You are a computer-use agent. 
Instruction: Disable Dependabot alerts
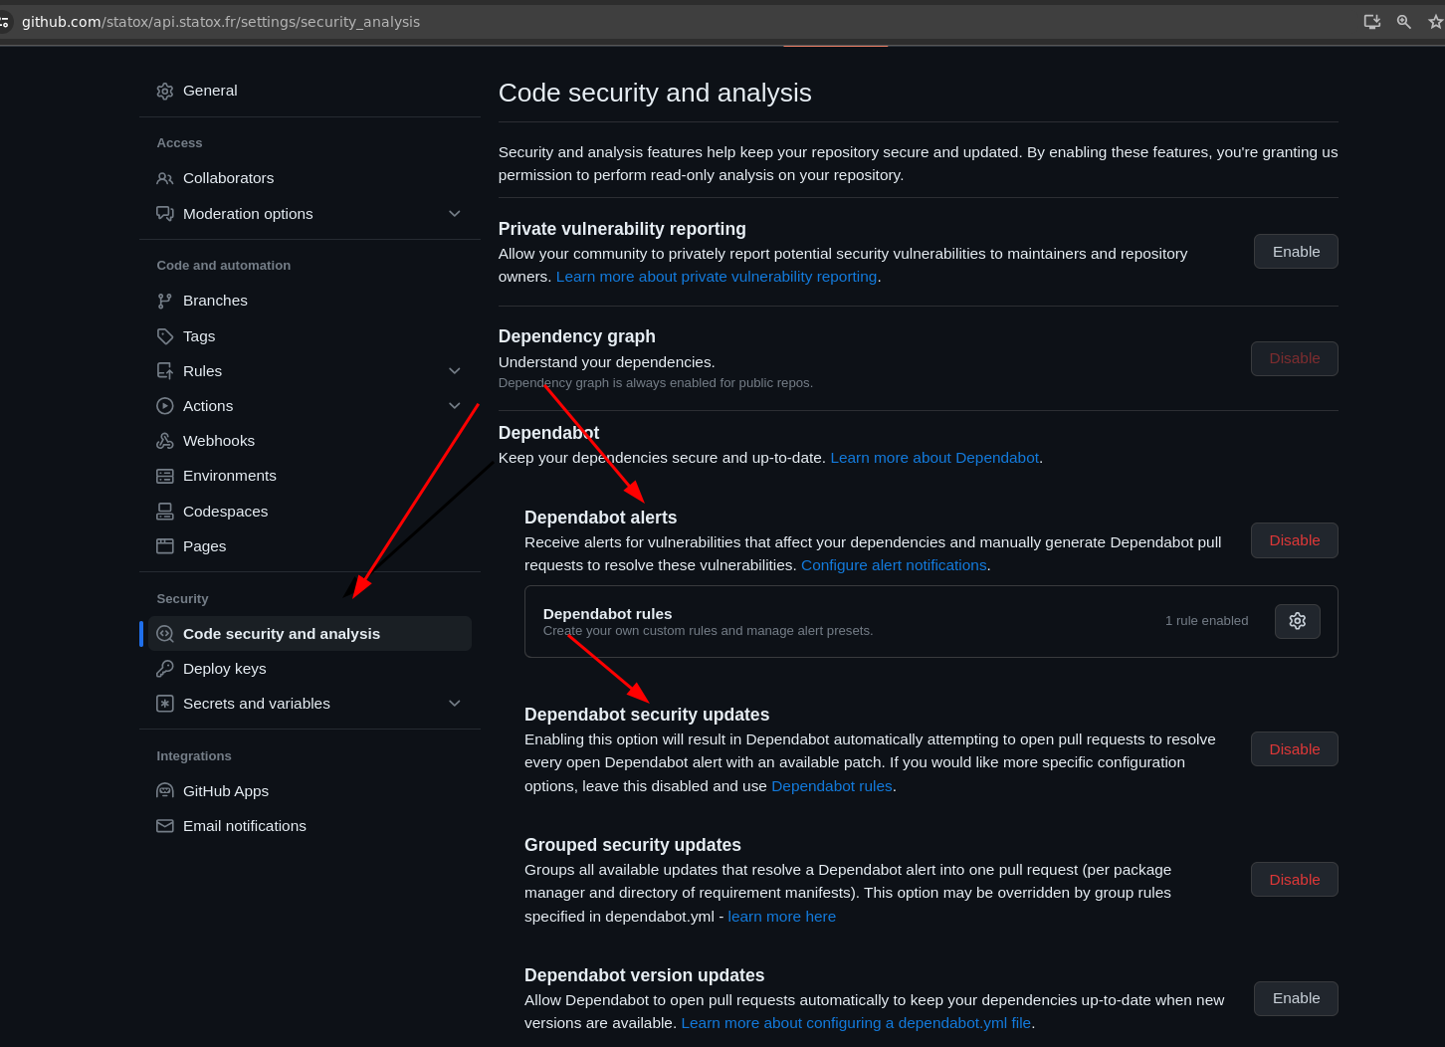[x=1294, y=540]
